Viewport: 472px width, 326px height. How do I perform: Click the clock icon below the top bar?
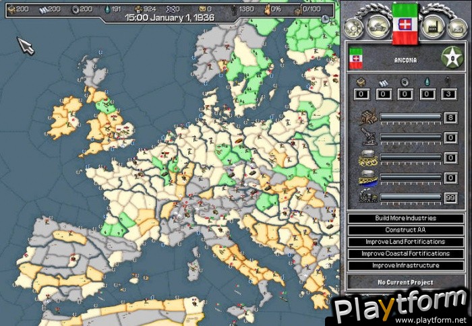[325, 19]
